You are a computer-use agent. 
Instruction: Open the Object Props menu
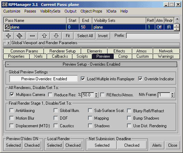click(x=91, y=11)
